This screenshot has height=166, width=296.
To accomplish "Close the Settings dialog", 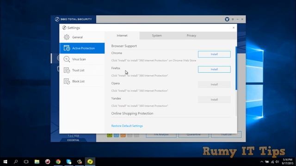I will (234, 28).
